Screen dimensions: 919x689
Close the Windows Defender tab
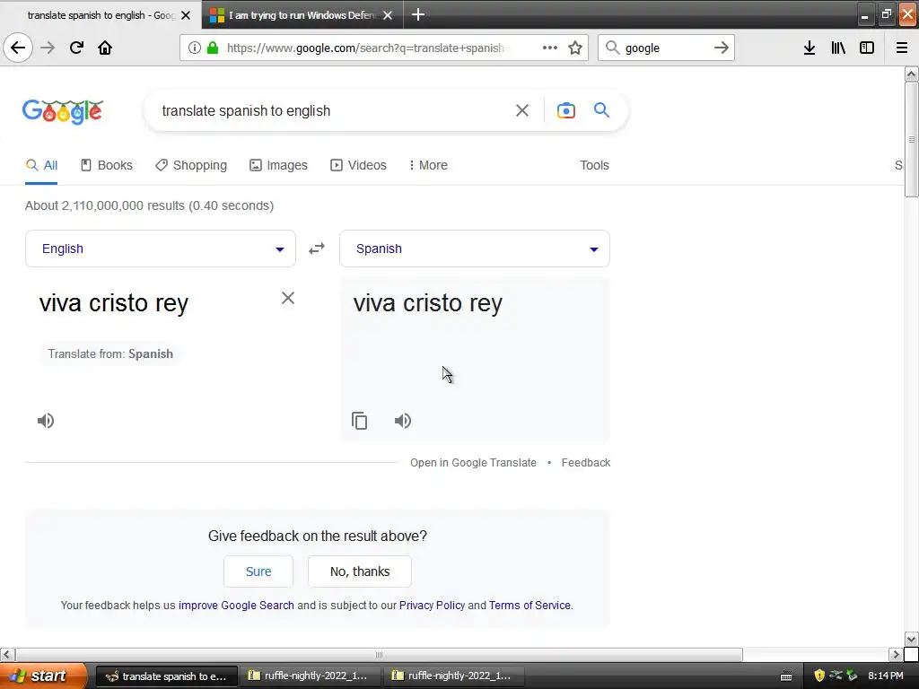coord(388,15)
